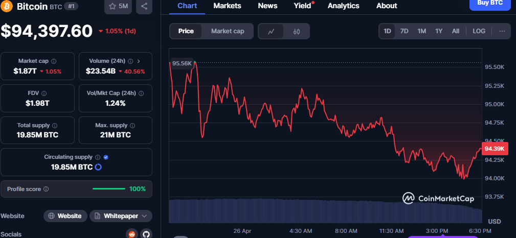Show Total supply info icon
The width and height of the screenshot is (516, 238).
[55, 126]
